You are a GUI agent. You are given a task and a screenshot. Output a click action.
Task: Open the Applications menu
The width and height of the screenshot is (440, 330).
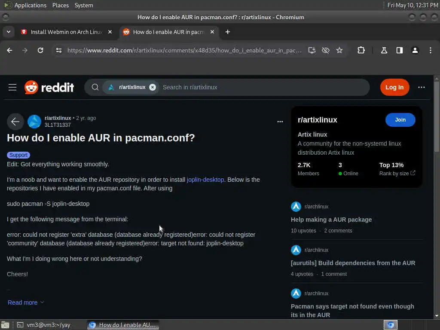pos(31,5)
